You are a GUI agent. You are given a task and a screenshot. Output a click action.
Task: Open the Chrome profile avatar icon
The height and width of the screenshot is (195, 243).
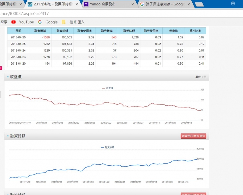click(233, 4)
